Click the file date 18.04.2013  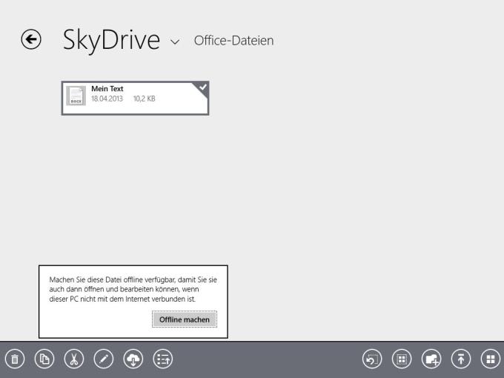pyautogui.click(x=107, y=99)
